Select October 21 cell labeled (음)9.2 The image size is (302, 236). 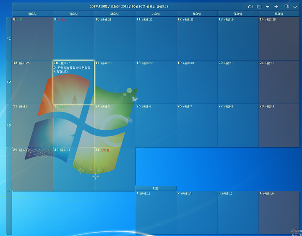[279, 82]
